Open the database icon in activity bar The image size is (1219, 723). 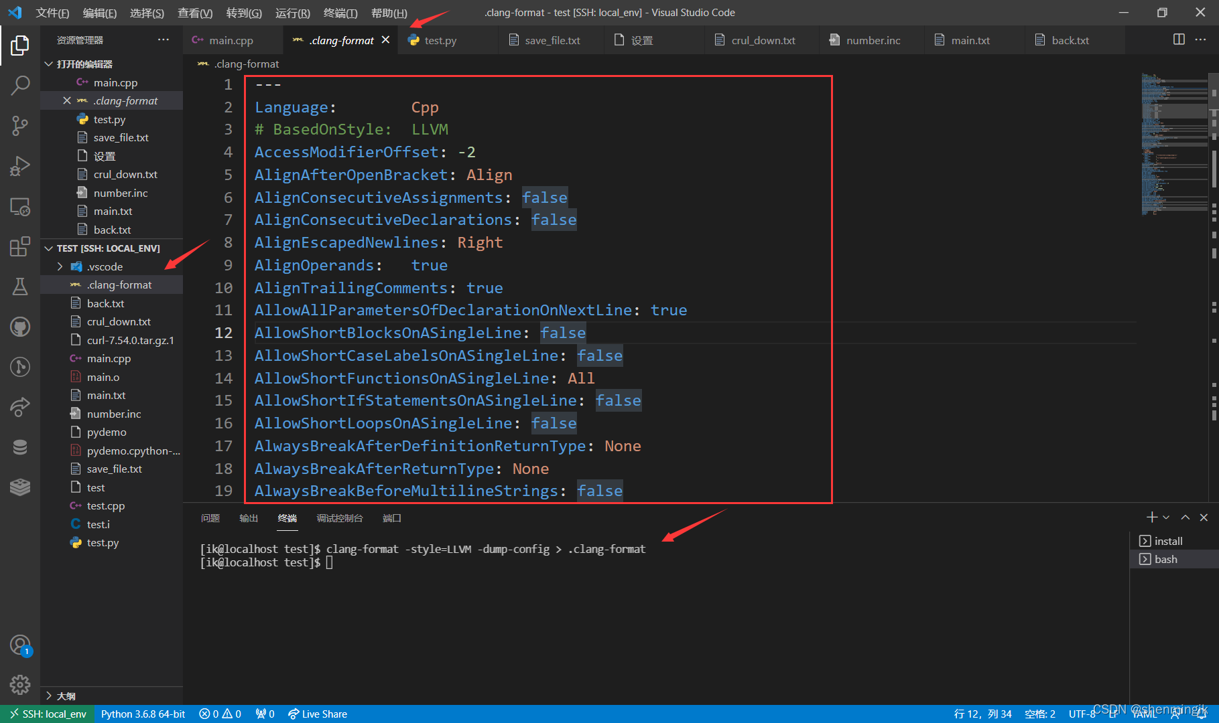tap(20, 447)
